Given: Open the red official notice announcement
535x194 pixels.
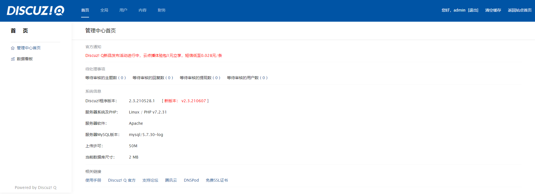Looking at the screenshot, I should (154, 55).
